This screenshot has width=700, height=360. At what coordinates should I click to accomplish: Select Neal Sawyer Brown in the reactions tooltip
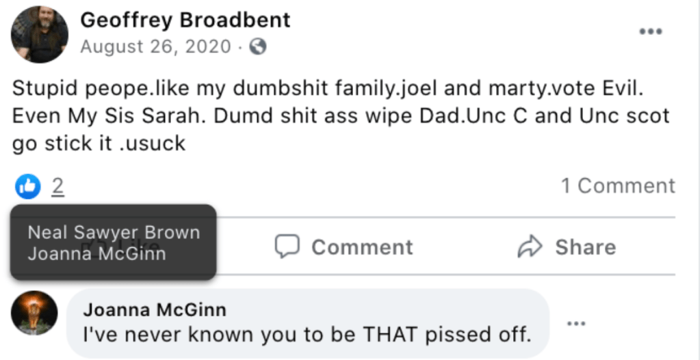[x=114, y=232]
